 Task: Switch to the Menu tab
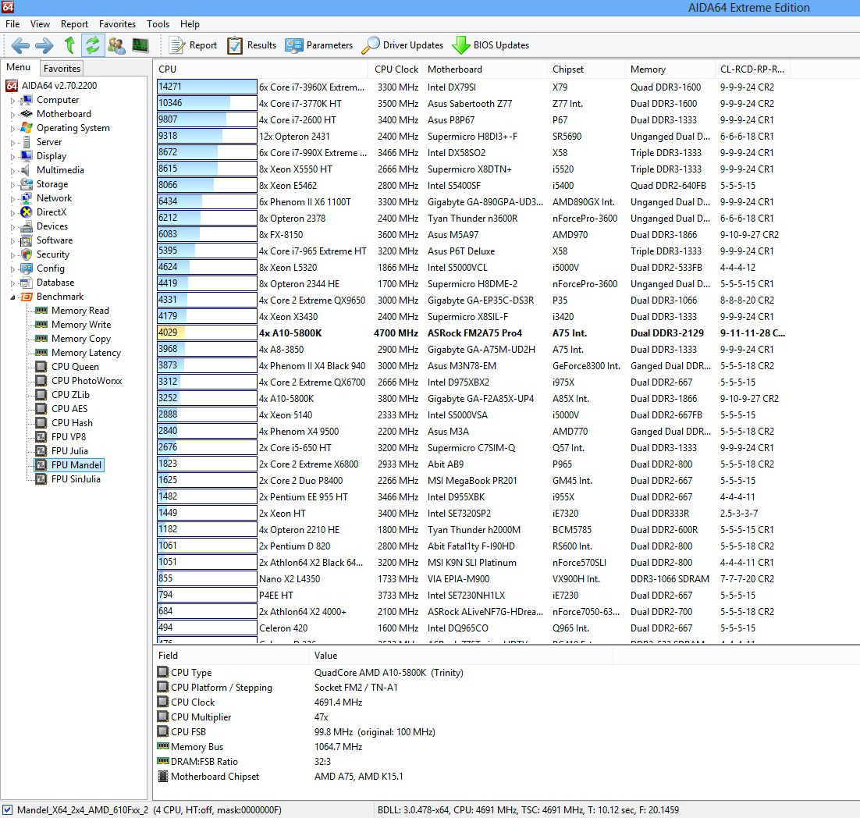point(19,67)
